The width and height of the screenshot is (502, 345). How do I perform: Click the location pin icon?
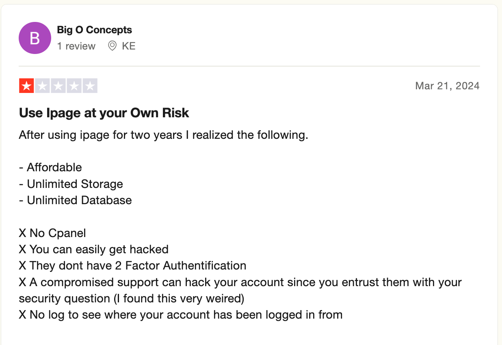click(x=112, y=46)
